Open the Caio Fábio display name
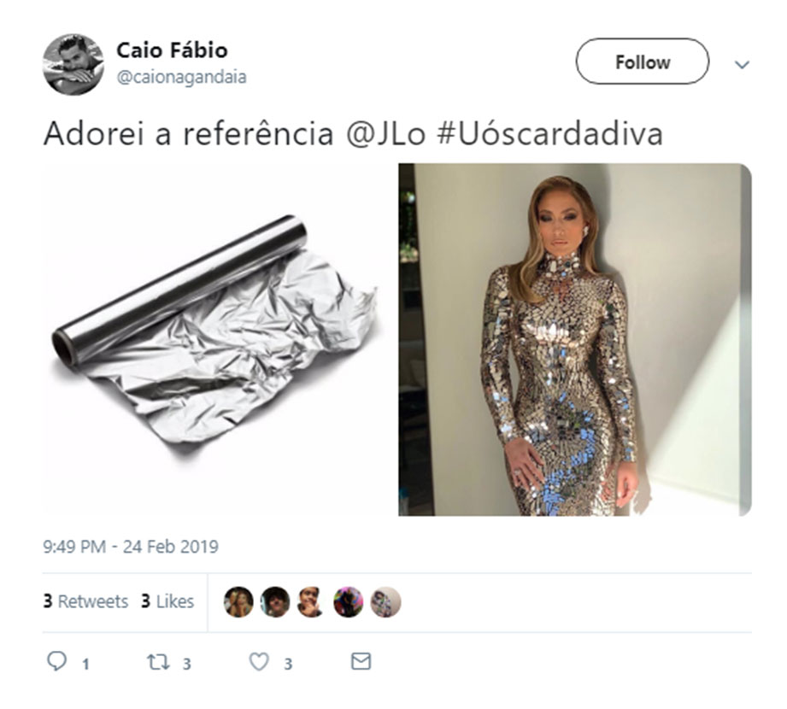The width and height of the screenshot is (787, 709). point(172,50)
